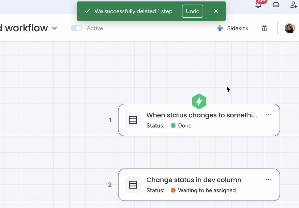Viewport: 299px width, 208px height.
Task: Click the orange Waiting to be assigned dot
Action: pos(173,190)
